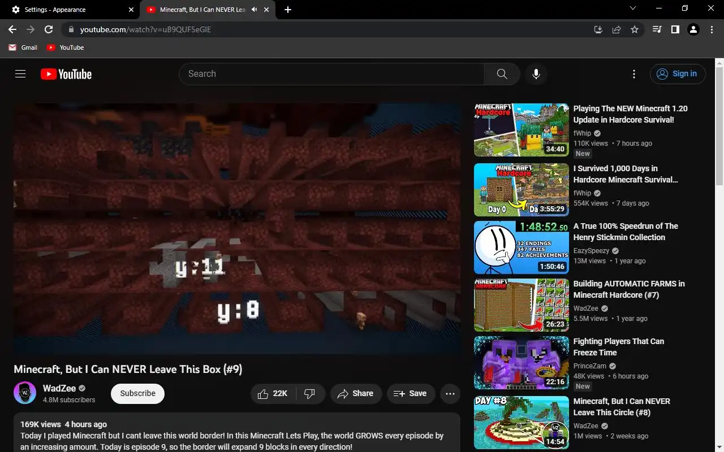Go back in browser history

(12, 29)
